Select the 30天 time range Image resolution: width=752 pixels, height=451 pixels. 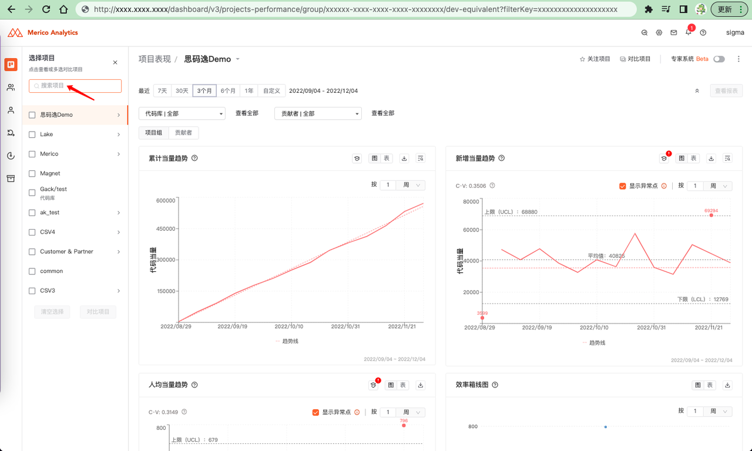coord(182,91)
